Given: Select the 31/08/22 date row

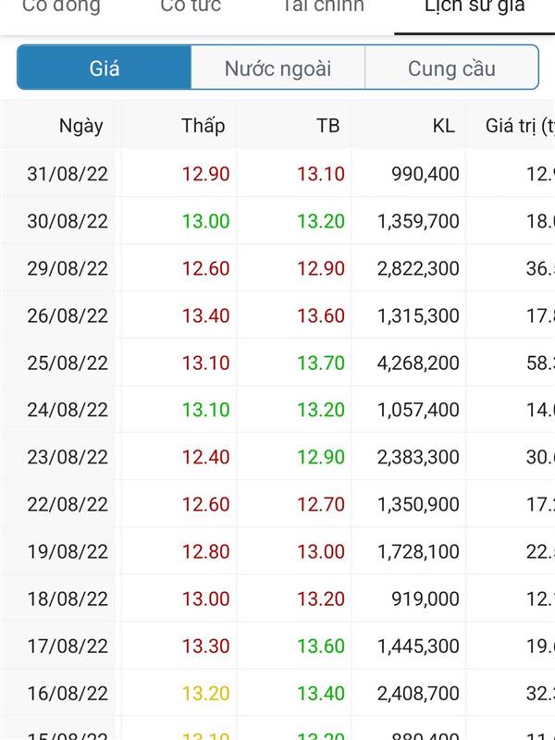Looking at the screenshot, I should [x=68, y=174].
